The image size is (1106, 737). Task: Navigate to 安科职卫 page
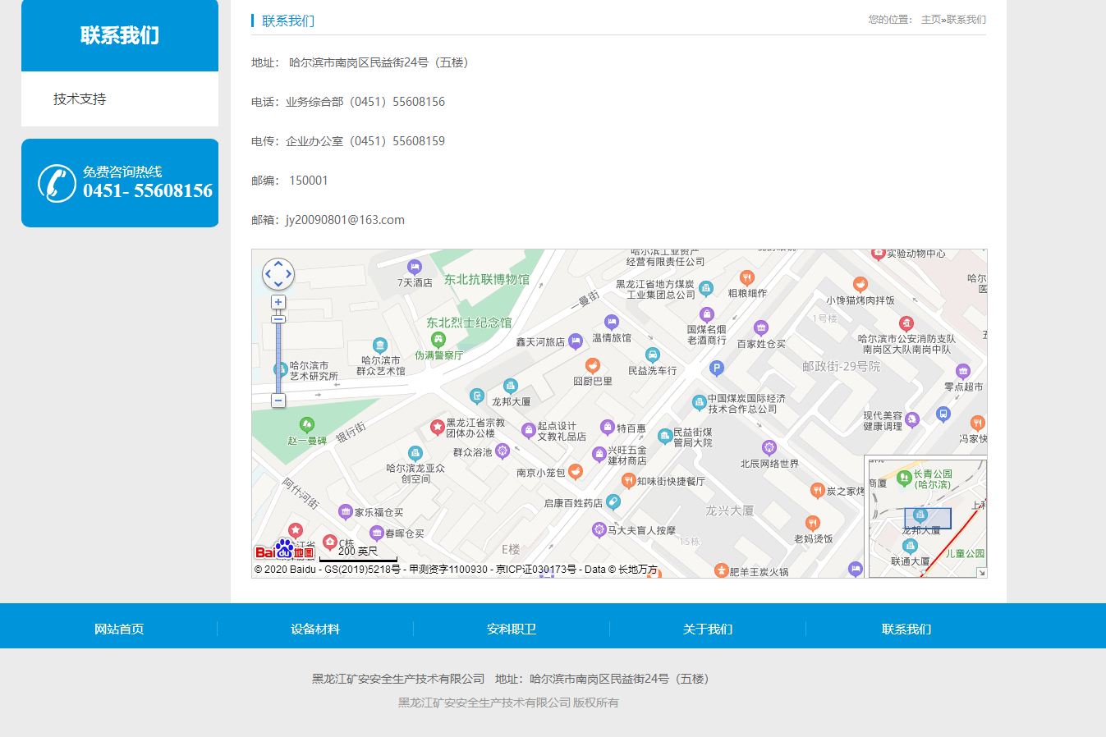(x=512, y=629)
